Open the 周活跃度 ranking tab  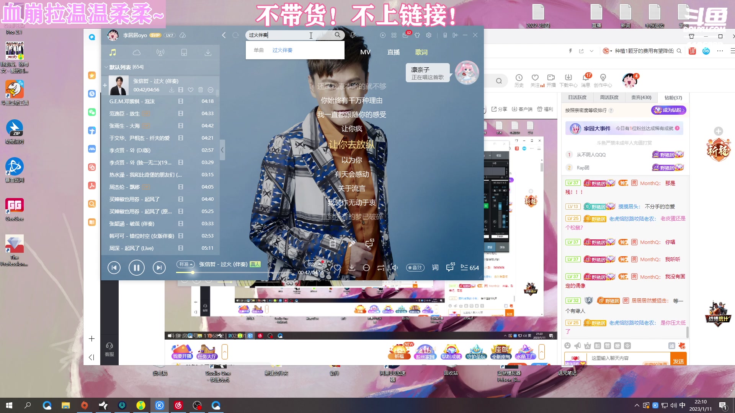point(609,98)
